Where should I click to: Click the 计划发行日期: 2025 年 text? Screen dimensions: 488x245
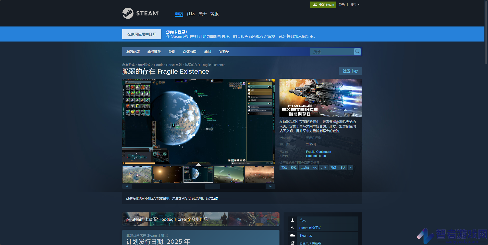[158, 241]
